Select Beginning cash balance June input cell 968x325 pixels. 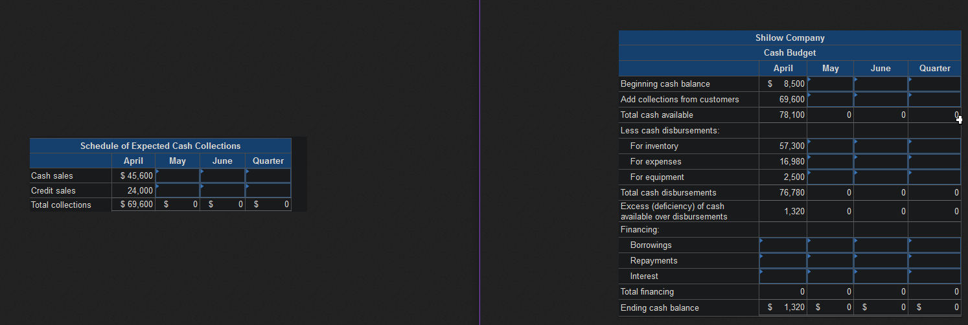(881, 84)
